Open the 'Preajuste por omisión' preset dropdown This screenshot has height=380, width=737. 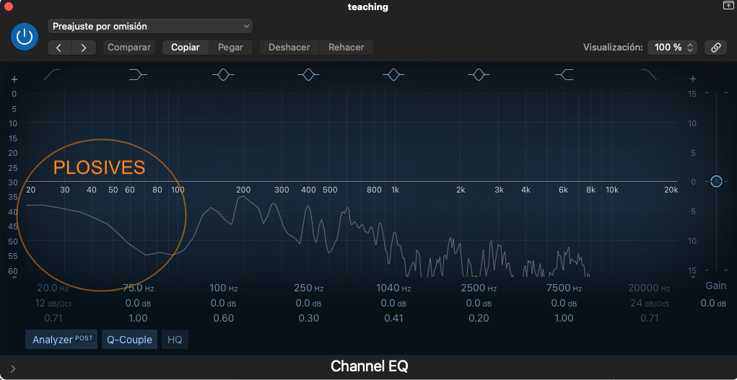tap(150, 26)
